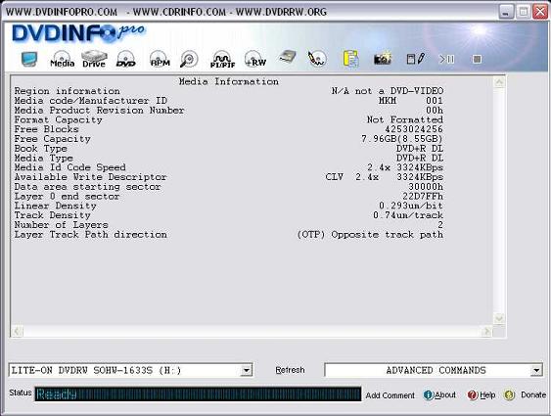Close the DVDInfoPro window

pos(540,12)
